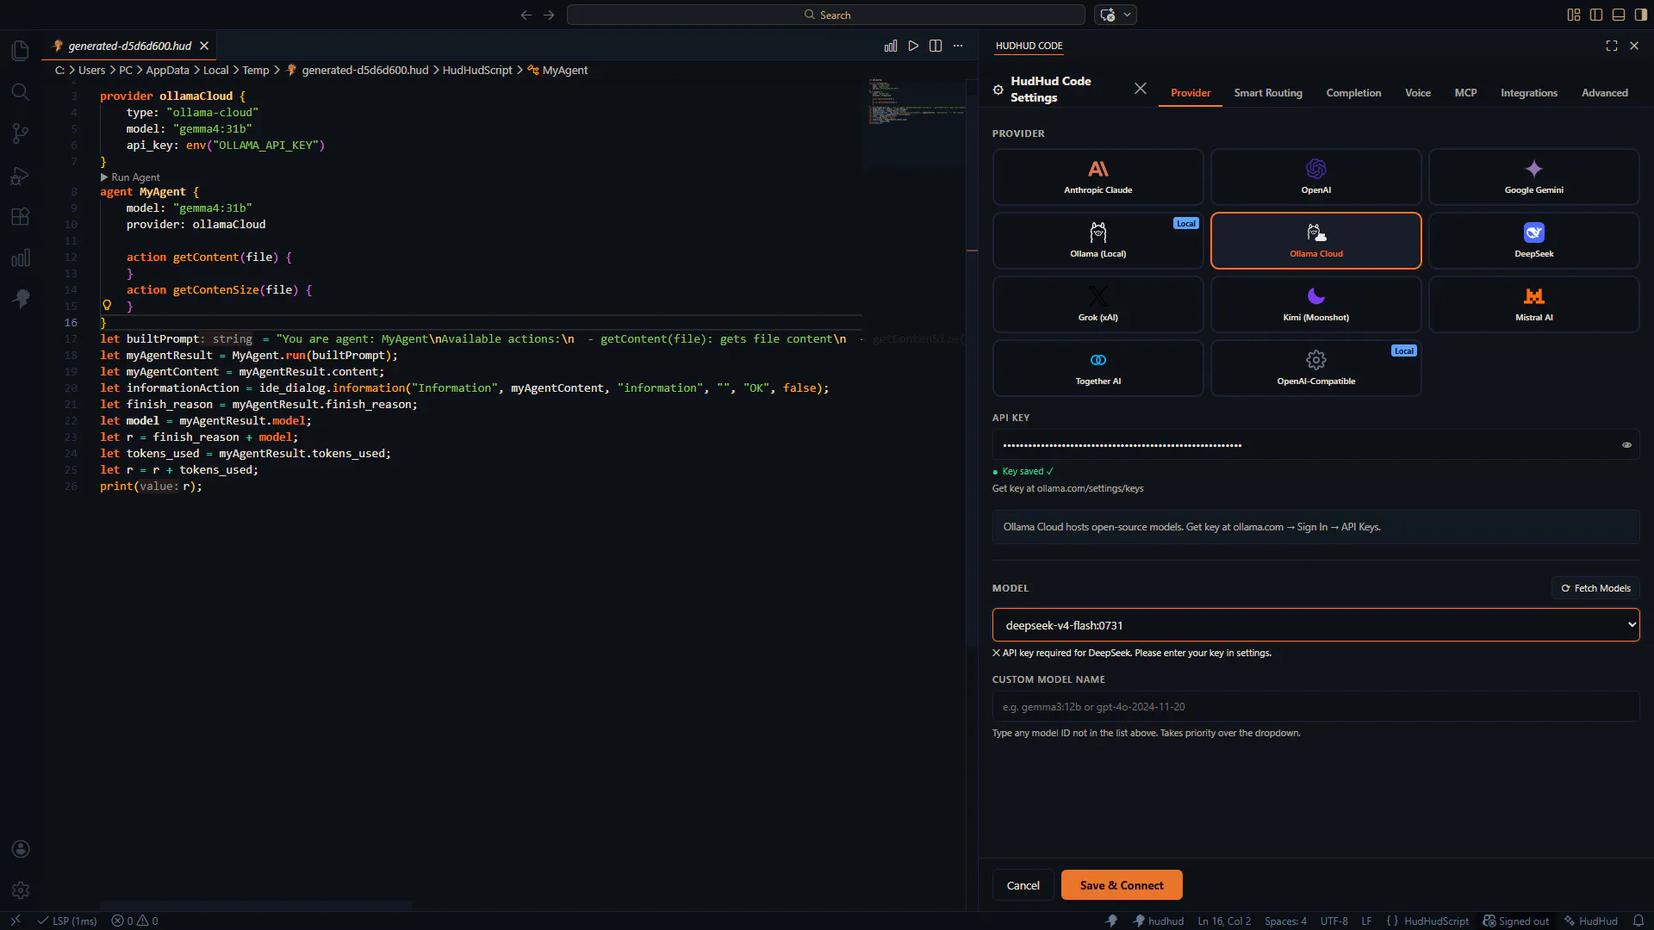This screenshot has width=1654, height=930.
Task: Select the Together AI provider card
Action: [x=1097, y=369]
